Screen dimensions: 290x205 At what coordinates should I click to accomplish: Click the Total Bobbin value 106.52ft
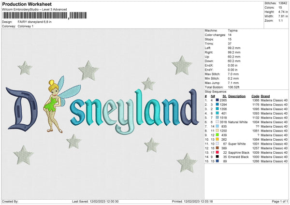[x=233, y=87]
